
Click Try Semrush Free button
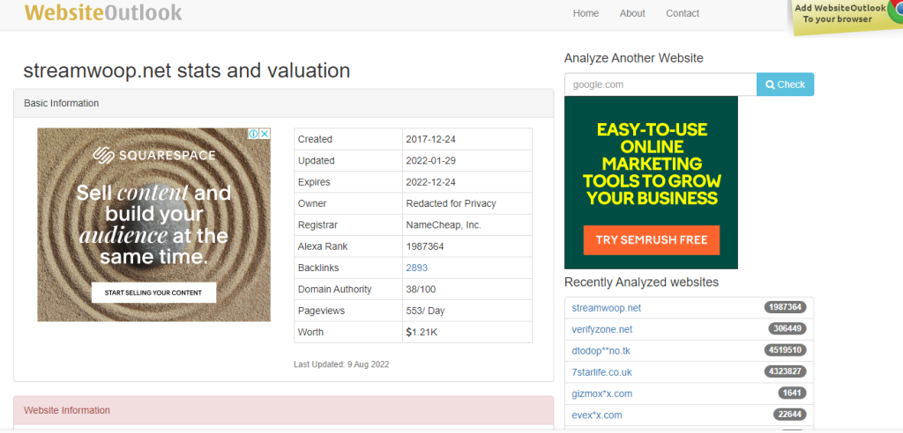(652, 239)
